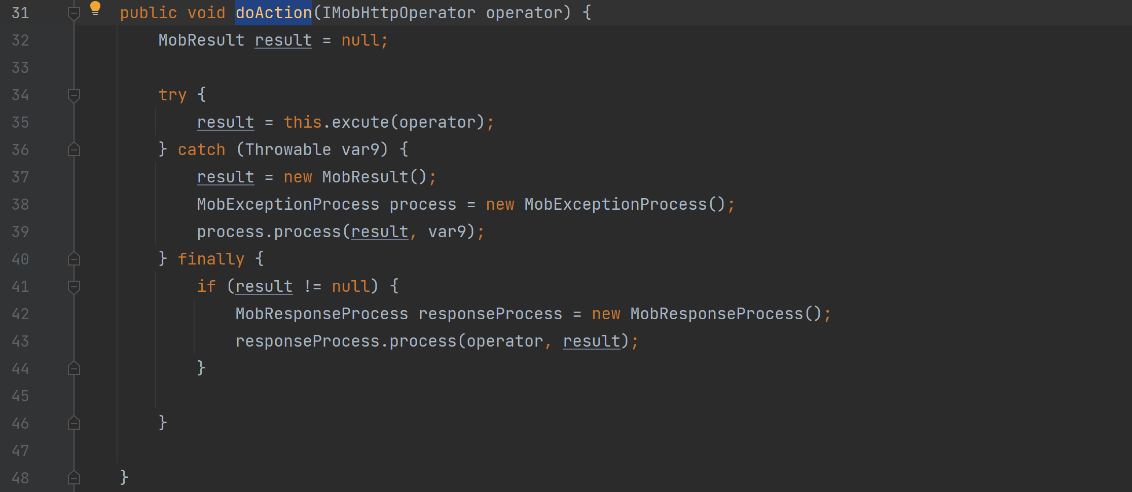Click the public keyword of the method
The image size is (1132, 492).
pos(149,13)
